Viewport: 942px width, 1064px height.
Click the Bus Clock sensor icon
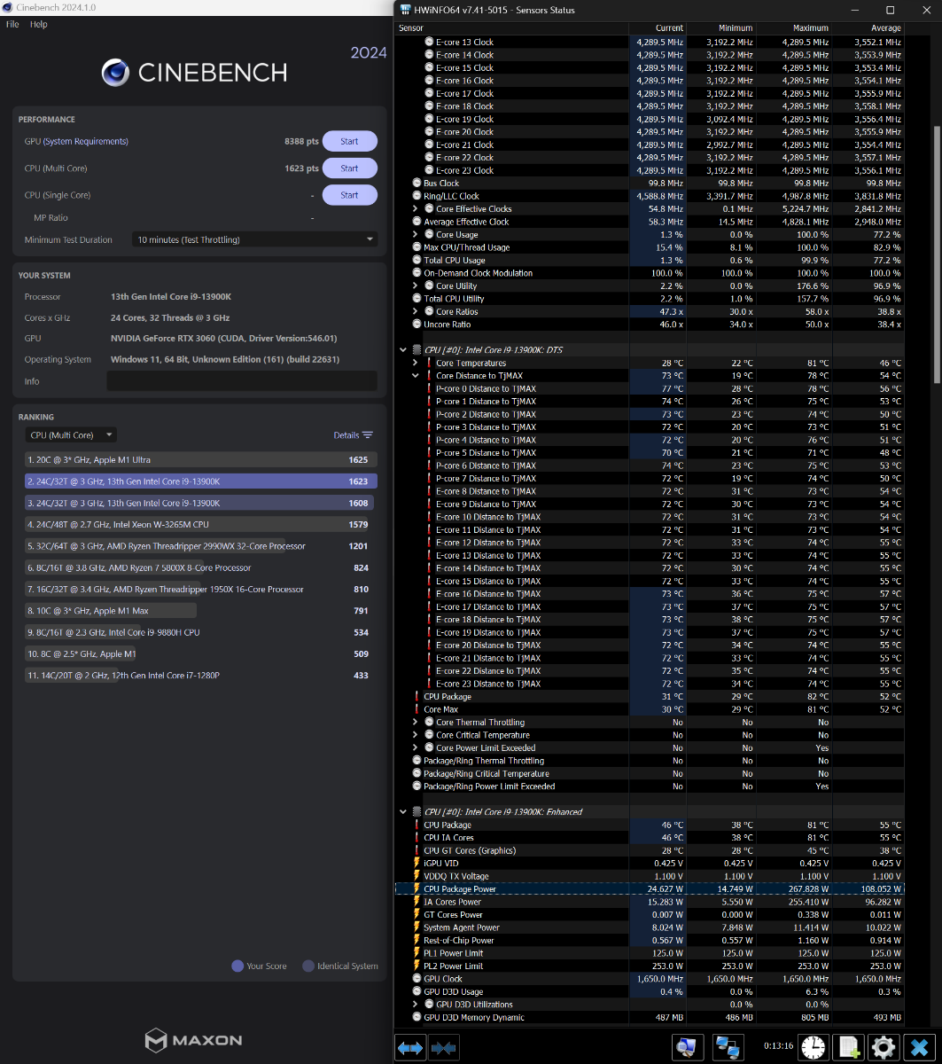[417, 184]
